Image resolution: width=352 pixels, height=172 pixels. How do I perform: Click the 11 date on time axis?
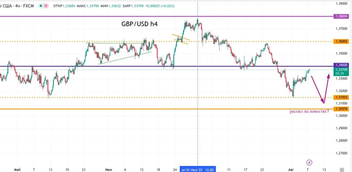(x=229, y=170)
